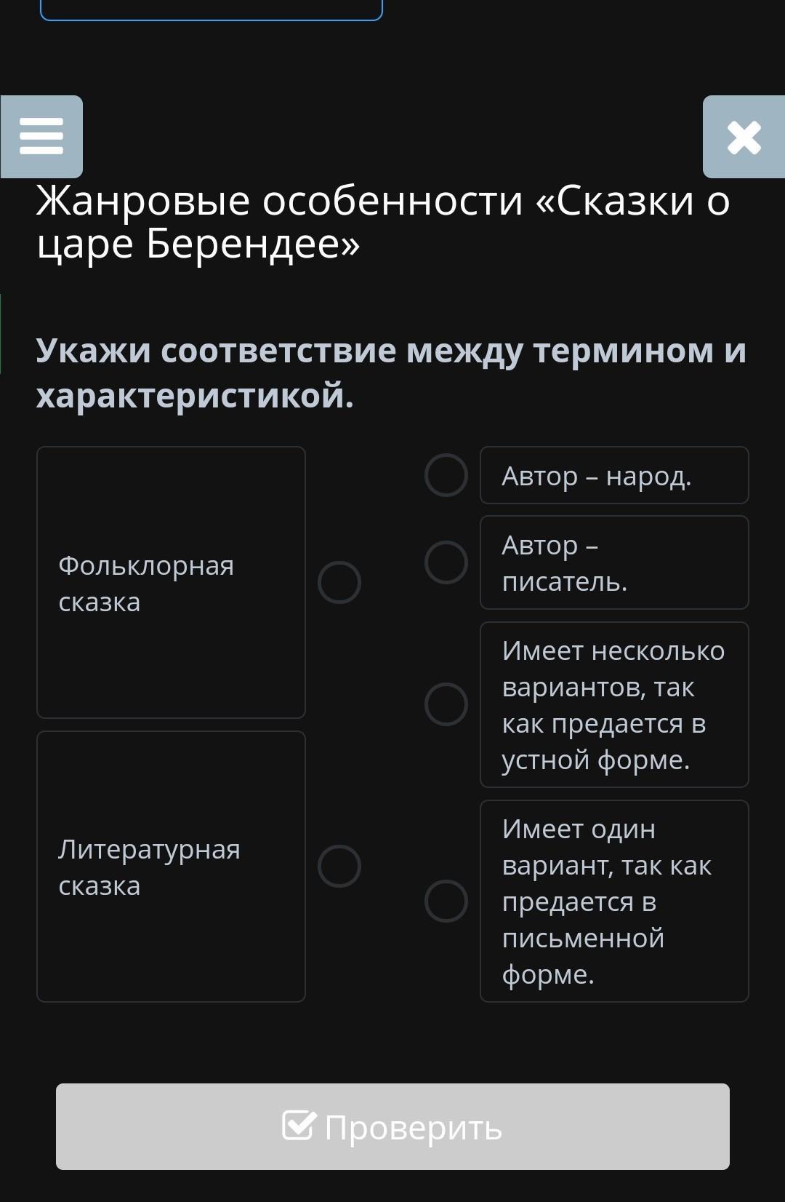
Task: Click the Проверить button
Action: click(392, 1126)
